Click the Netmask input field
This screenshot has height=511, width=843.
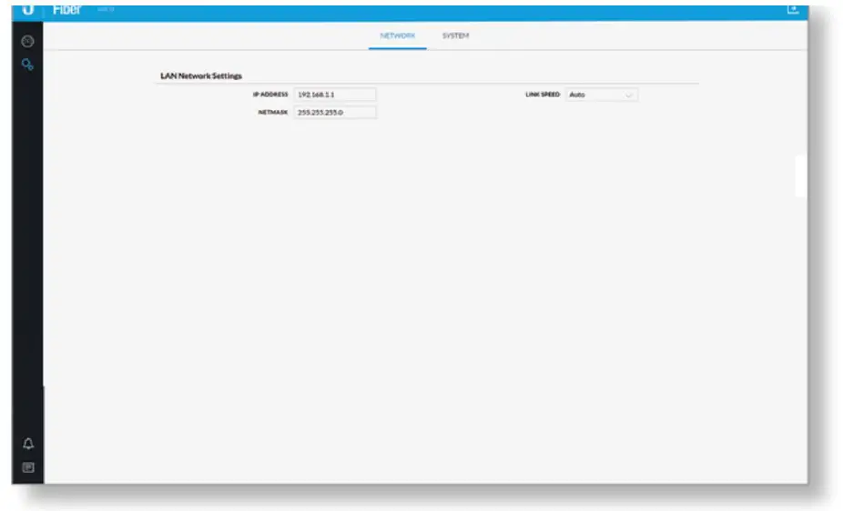tap(335, 112)
